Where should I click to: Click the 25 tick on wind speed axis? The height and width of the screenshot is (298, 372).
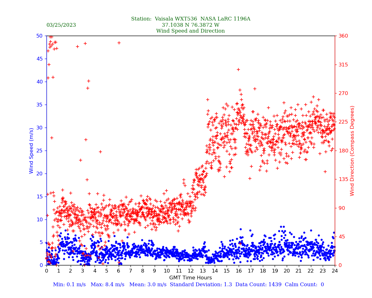click(x=39, y=151)
